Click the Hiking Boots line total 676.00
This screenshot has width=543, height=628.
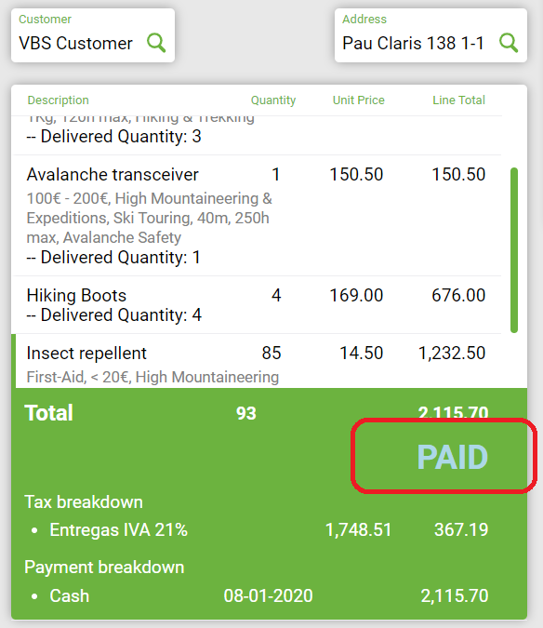pyautogui.click(x=458, y=296)
